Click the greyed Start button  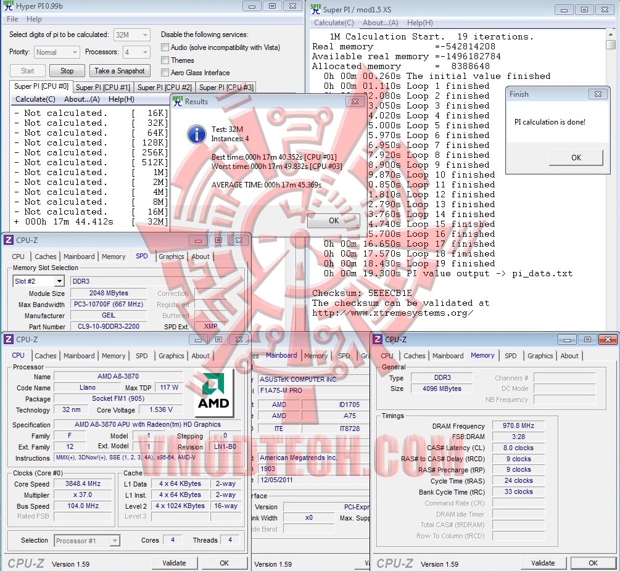[x=27, y=71]
